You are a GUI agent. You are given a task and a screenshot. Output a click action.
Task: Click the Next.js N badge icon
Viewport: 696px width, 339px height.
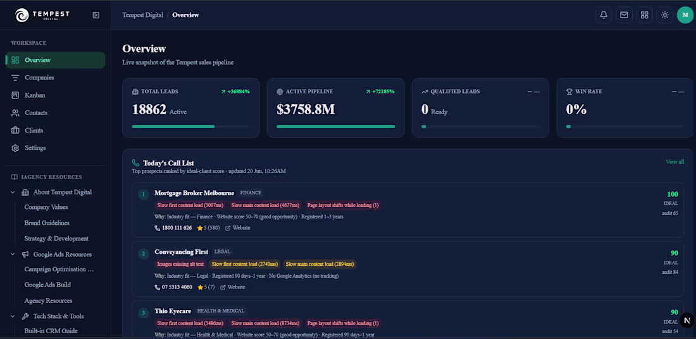click(687, 320)
